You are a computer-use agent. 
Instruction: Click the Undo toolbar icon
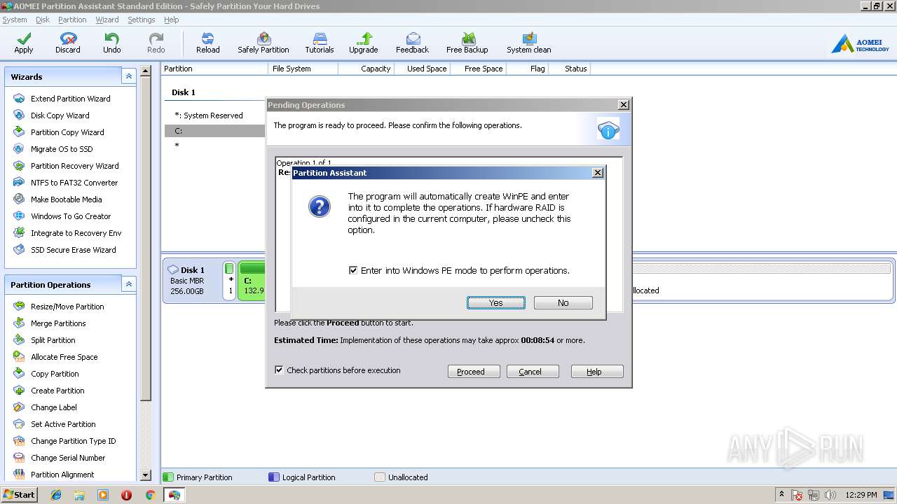112,43
